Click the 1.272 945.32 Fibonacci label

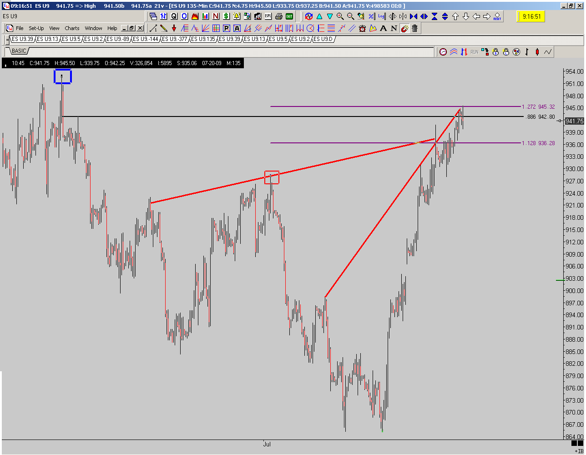coord(538,107)
